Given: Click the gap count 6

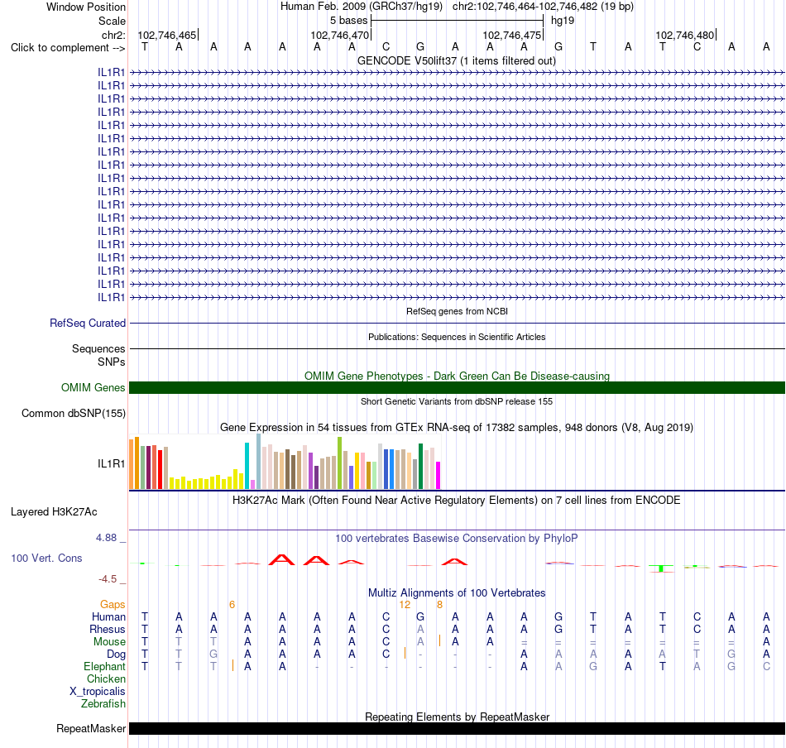Looking at the screenshot, I should [232, 605].
